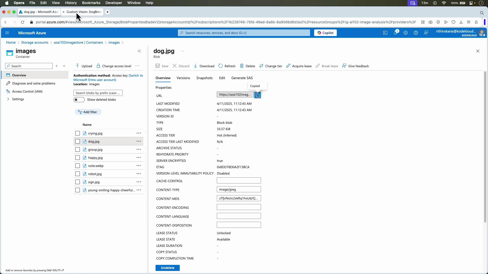This screenshot has height=274, width=488.
Task: Open the Azure portal hamburger menu
Action: pyautogui.click(x=7, y=33)
